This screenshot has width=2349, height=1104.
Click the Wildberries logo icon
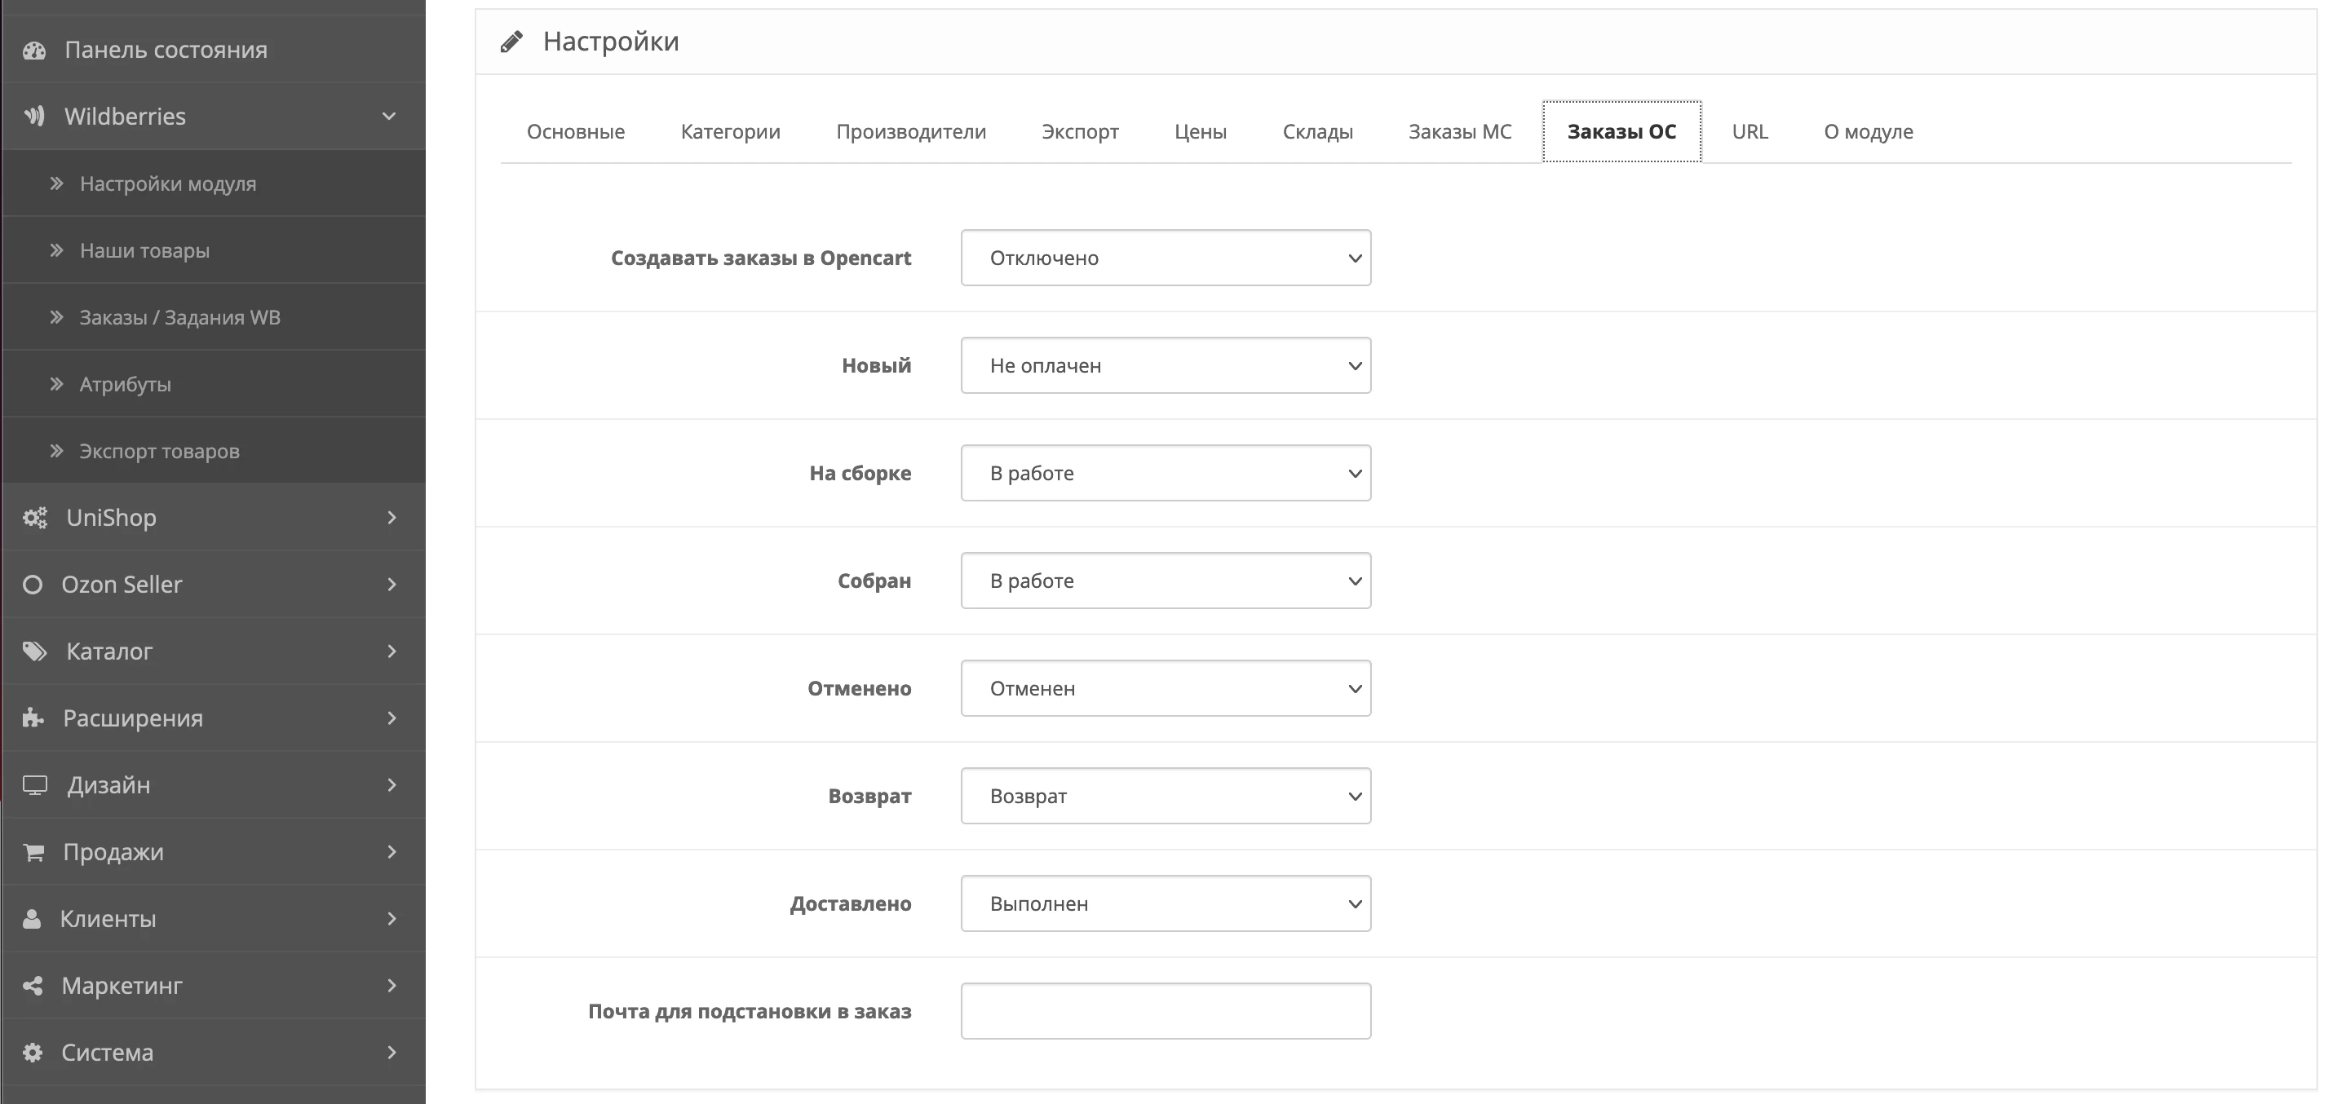(x=34, y=116)
